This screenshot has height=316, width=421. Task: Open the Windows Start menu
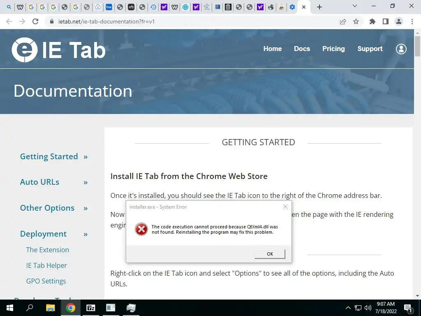coord(10,308)
